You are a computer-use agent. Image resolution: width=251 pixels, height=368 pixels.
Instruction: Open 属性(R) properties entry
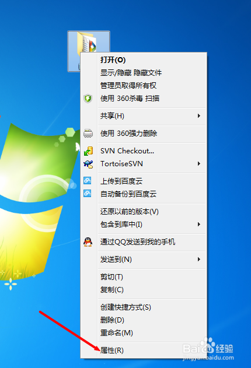144,351
